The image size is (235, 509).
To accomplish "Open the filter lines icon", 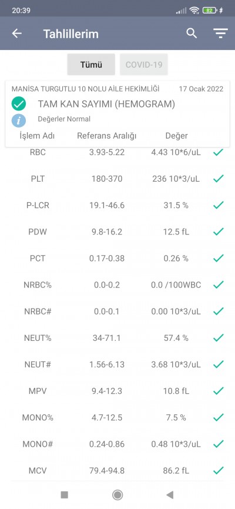I will coord(220,34).
